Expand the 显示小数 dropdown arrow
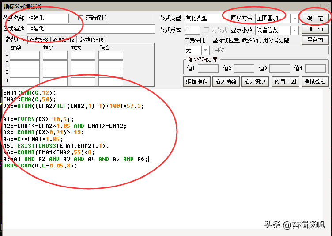This screenshot has width=332, height=236. click(294, 30)
